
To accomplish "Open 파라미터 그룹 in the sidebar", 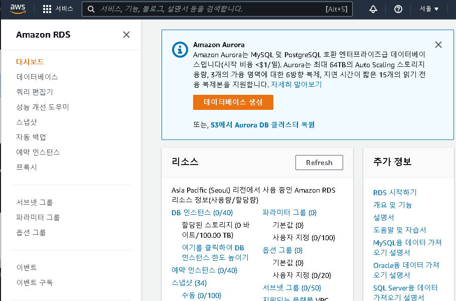I will click(38, 218).
